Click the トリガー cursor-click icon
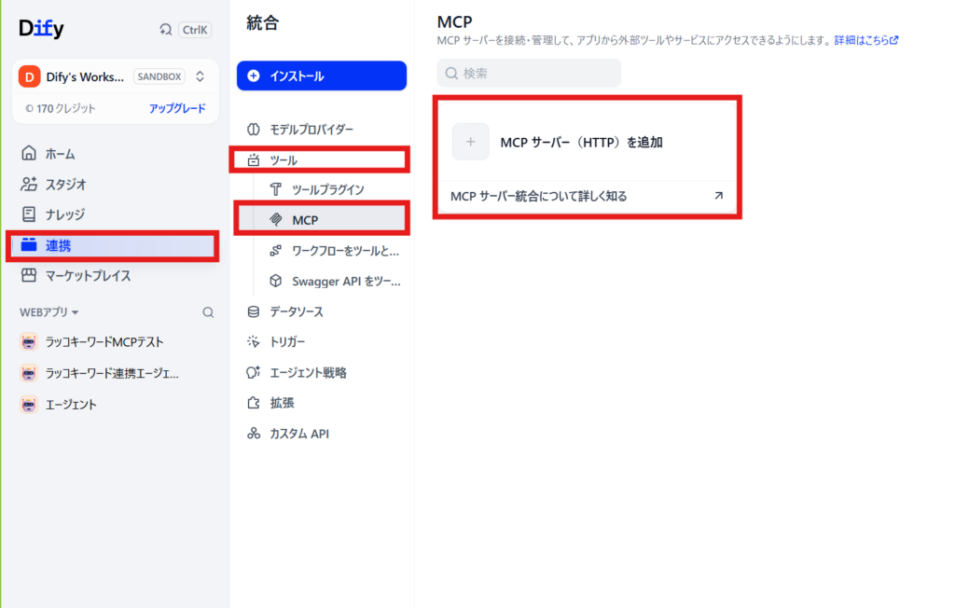This screenshot has height=608, width=955. coord(254,341)
